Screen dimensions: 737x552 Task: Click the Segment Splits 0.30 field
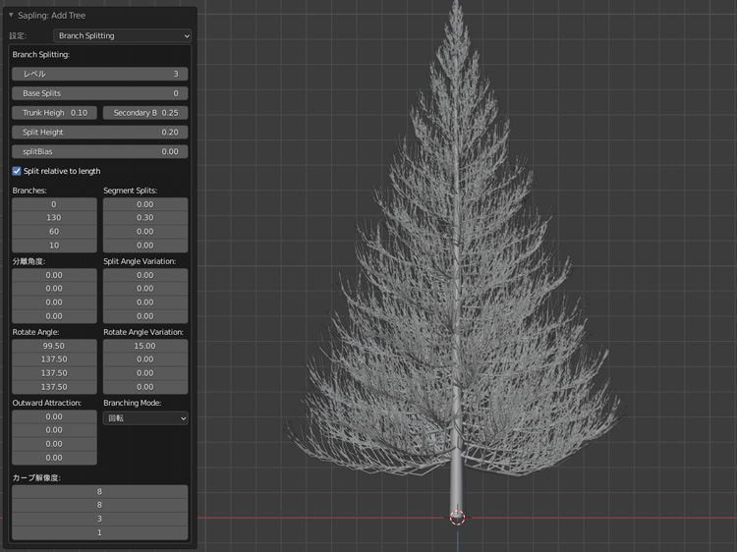click(x=145, y=218)
